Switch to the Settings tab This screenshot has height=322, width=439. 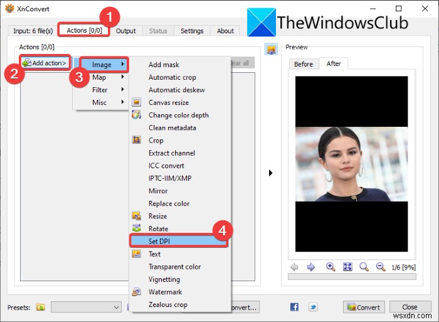(192, 31)
